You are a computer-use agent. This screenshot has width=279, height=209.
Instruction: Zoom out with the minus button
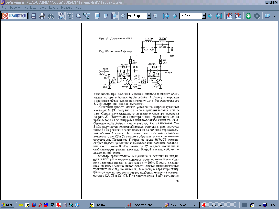coord(155,16)
